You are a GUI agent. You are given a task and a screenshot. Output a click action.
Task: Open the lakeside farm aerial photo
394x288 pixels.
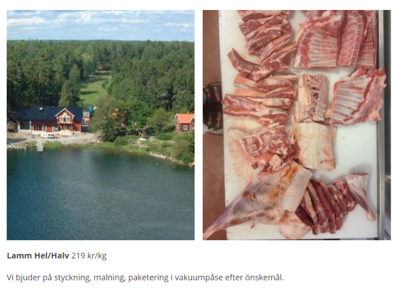[x=101, y=125]
